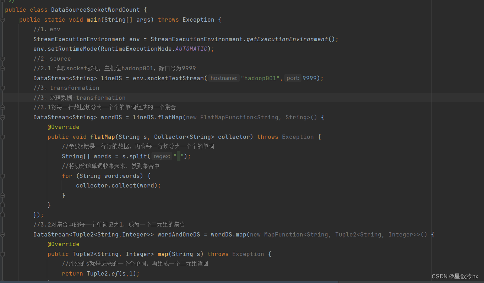Click the regex parameter hint in split call
Viewport: 484px width, 283px height.
point(162,156)
